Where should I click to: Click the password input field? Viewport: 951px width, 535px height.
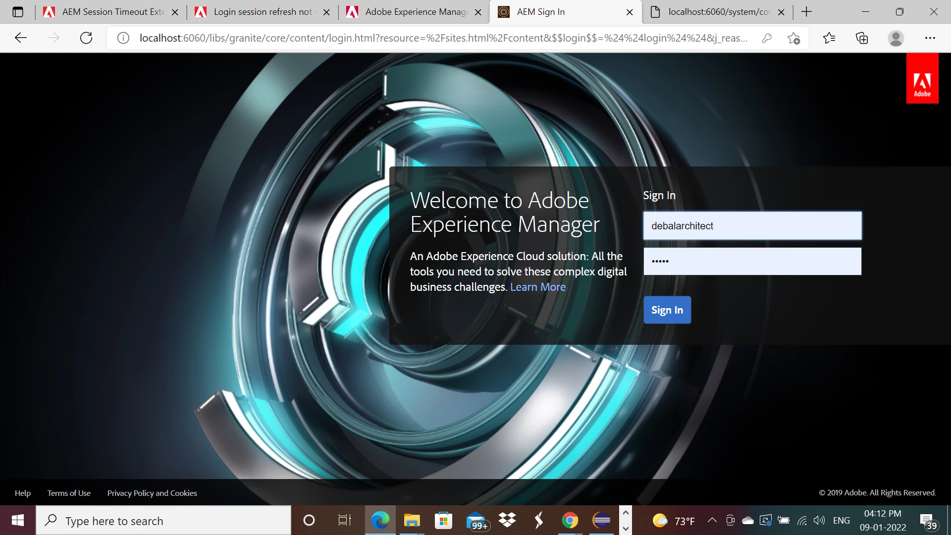coord(752,262)
